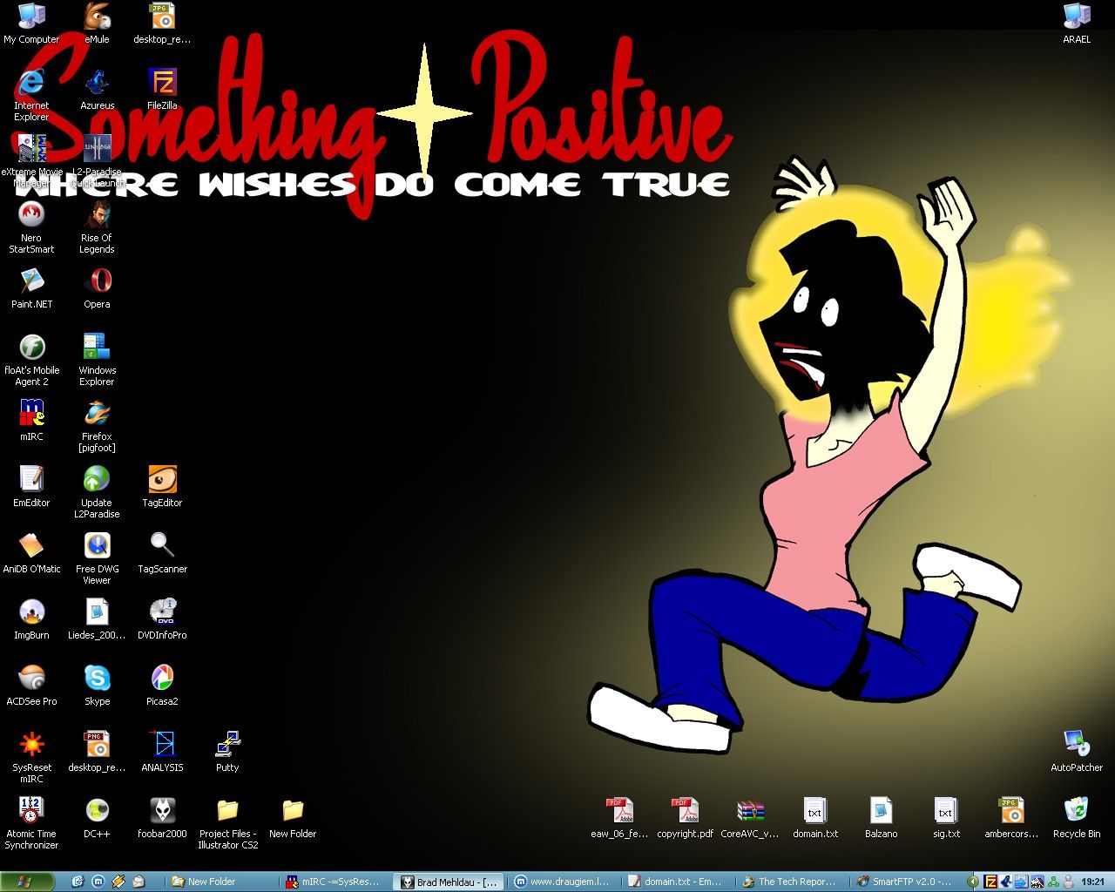
Task: Open SysReset mIRC shortcut
Action: [x=31, y=756]
